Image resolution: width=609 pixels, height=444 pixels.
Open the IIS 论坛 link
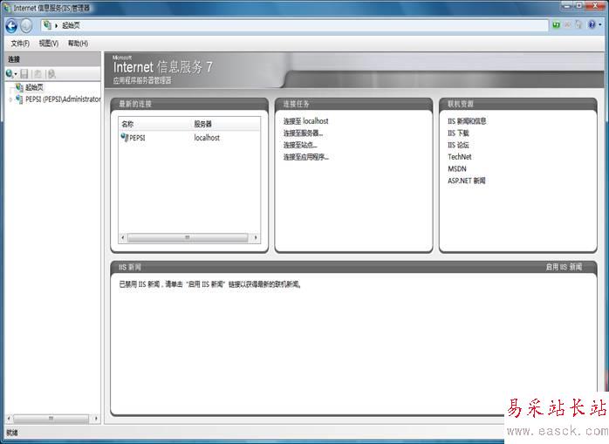point(458,145)
